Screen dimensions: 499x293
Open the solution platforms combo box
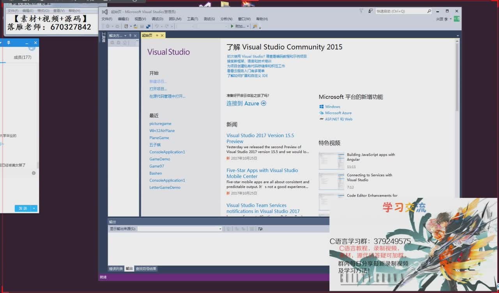point(212,26)
